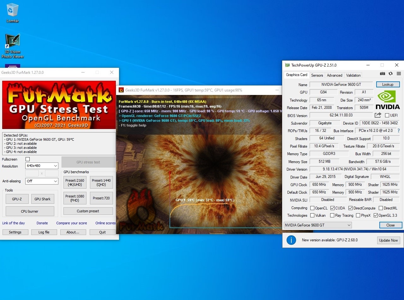Toggle the Ray Tracing checkbox
The image size is (404, 300).
332,215
